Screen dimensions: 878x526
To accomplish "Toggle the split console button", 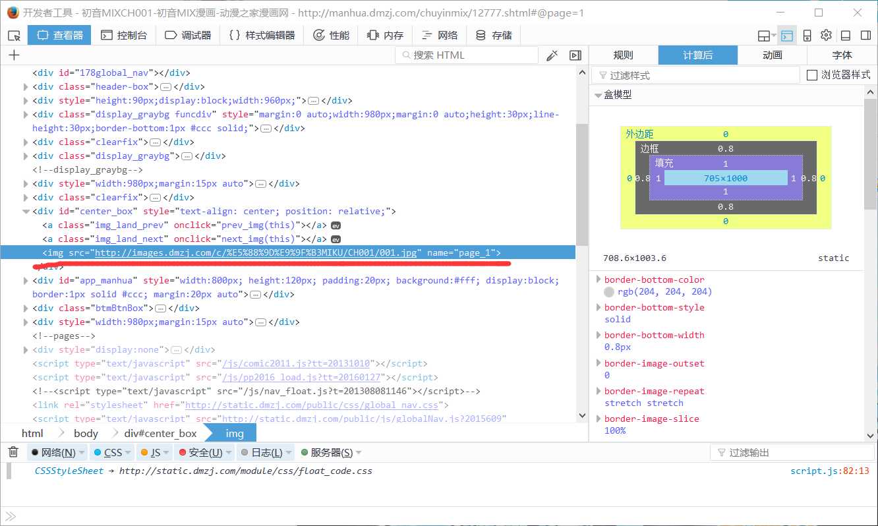I will 786,36.
